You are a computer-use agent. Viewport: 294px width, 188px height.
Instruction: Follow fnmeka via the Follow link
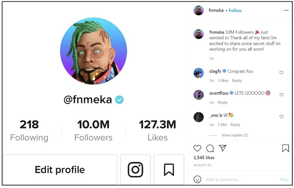pos(235,10)
